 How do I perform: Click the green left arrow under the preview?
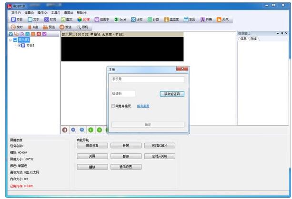pyautogui.click(x=91, y=130)
